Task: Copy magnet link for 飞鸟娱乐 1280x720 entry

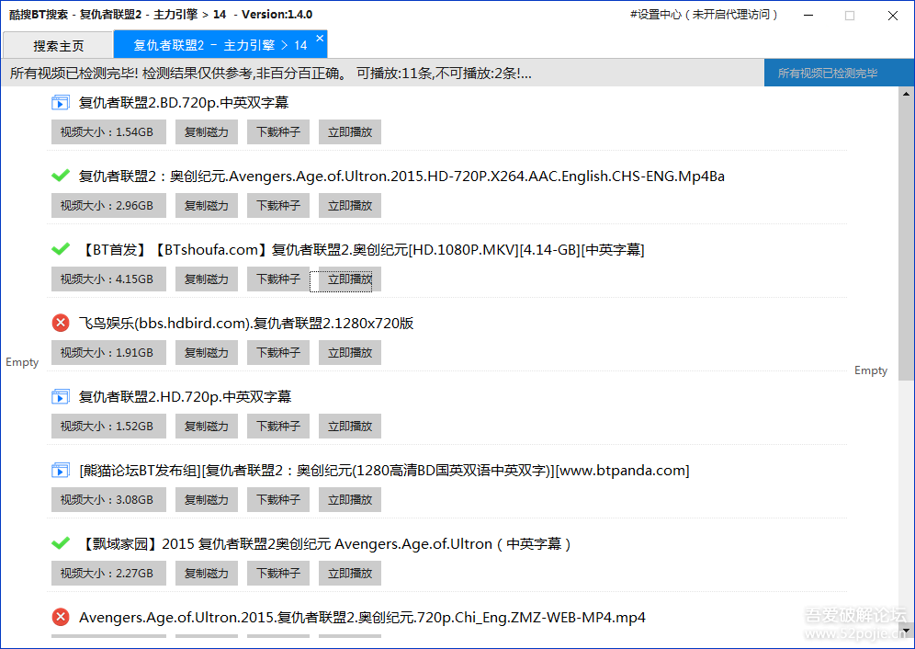Action: tap(207, 353)
